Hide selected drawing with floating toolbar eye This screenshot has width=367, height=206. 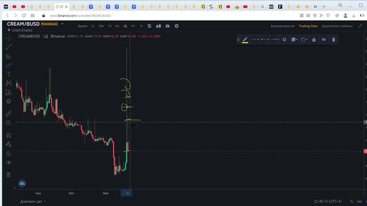[x=323, y=39]
